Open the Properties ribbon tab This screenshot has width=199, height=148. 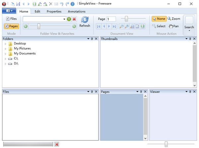(x=54, y=11)
